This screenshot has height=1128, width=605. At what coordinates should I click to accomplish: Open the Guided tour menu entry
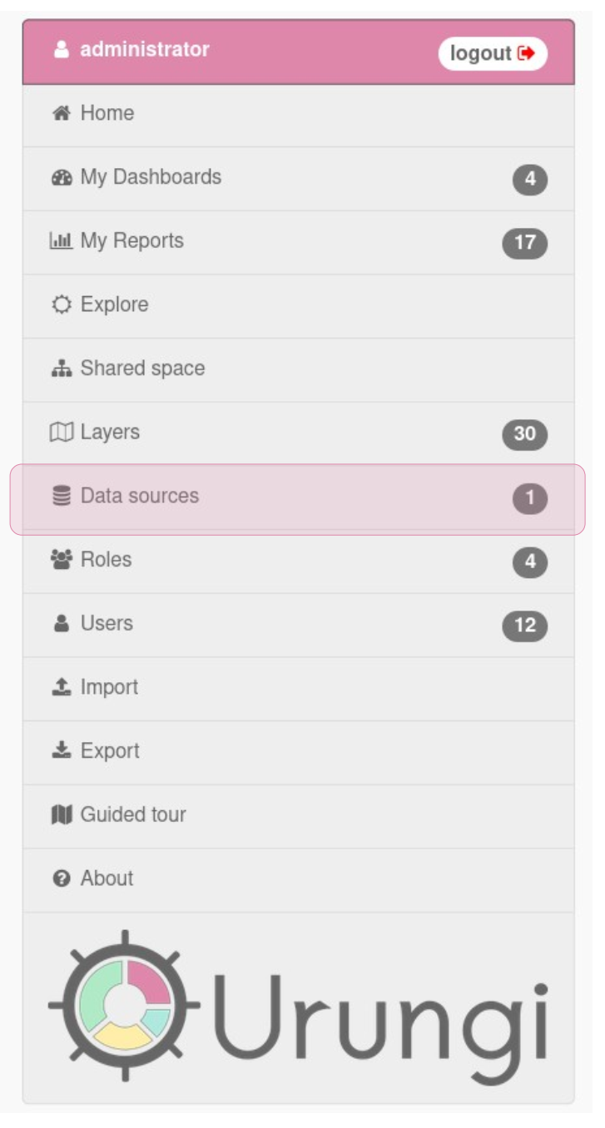[299, 816]
